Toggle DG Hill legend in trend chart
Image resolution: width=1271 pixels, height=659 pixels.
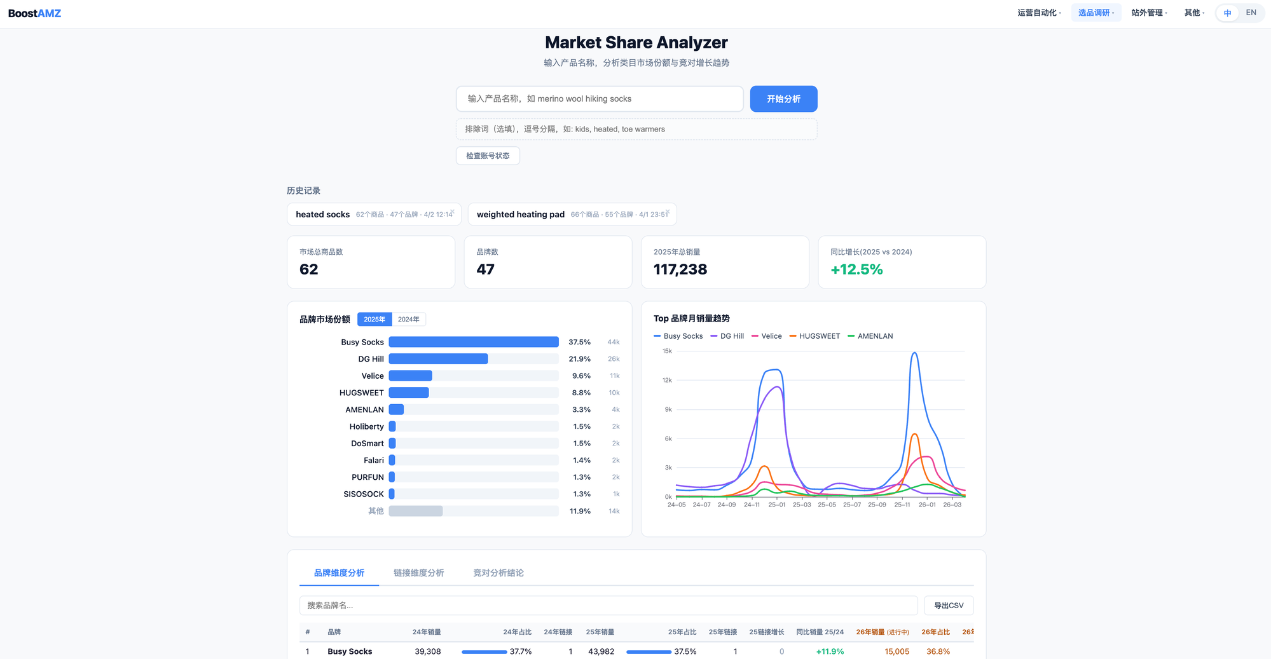(727, 336)
